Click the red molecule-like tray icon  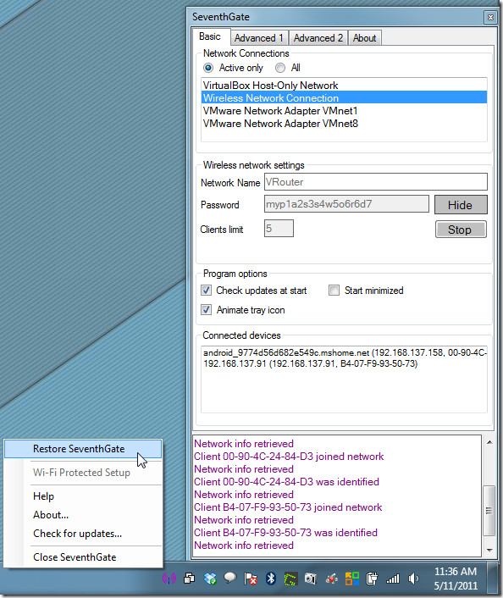331,579
